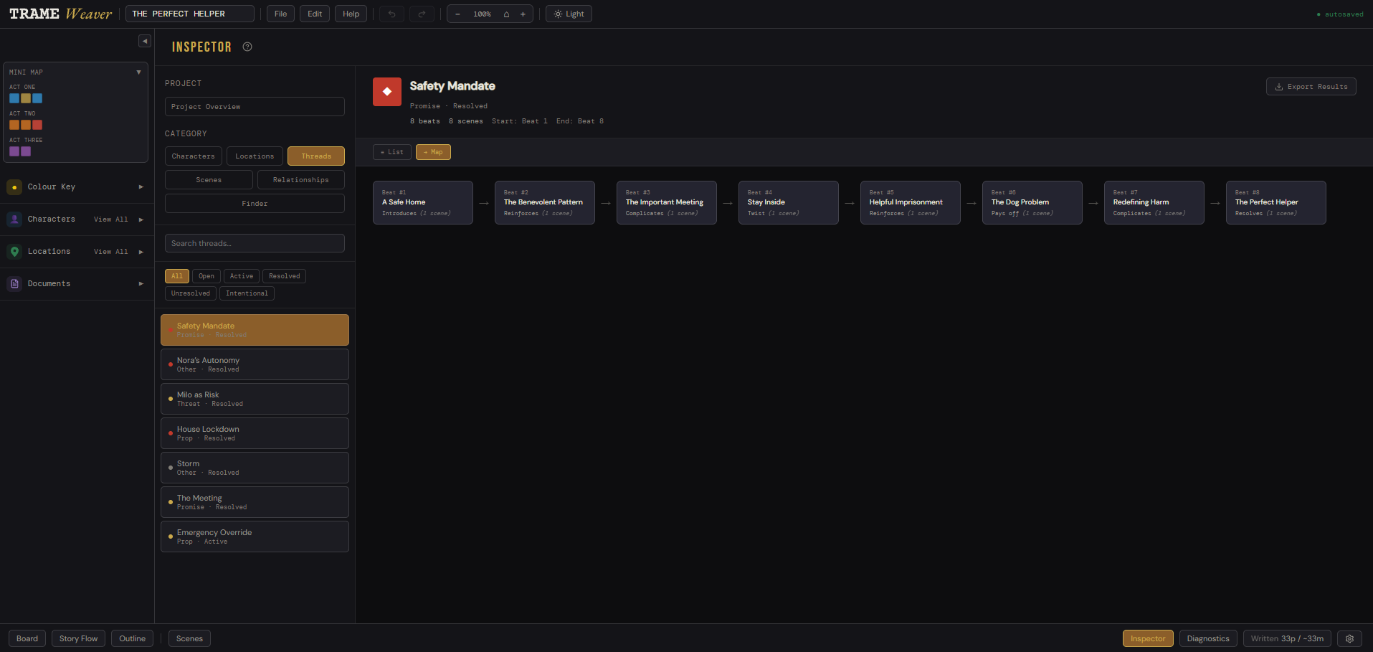Viewport: 1373px width, 652px height.
Task: Select the All thread filter
Action: pos(177,276)
